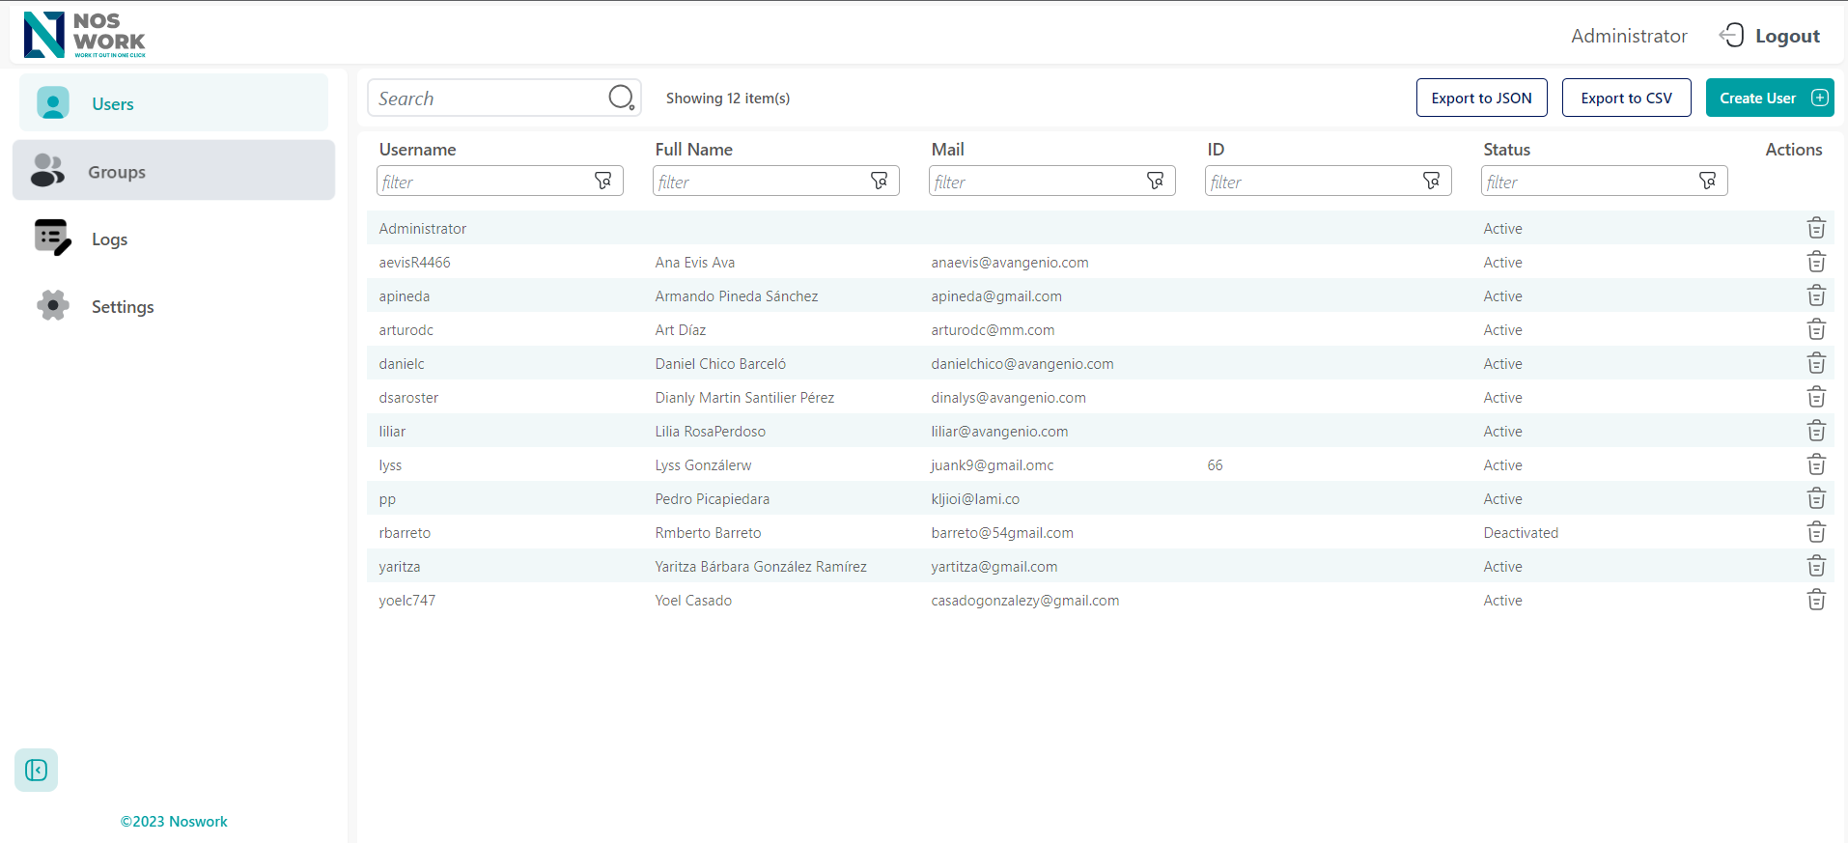Image resolution: width=1848 pixels, height=843 pixels.
Task: Click Pedro Picapiedara name cell
Action: 712,499
